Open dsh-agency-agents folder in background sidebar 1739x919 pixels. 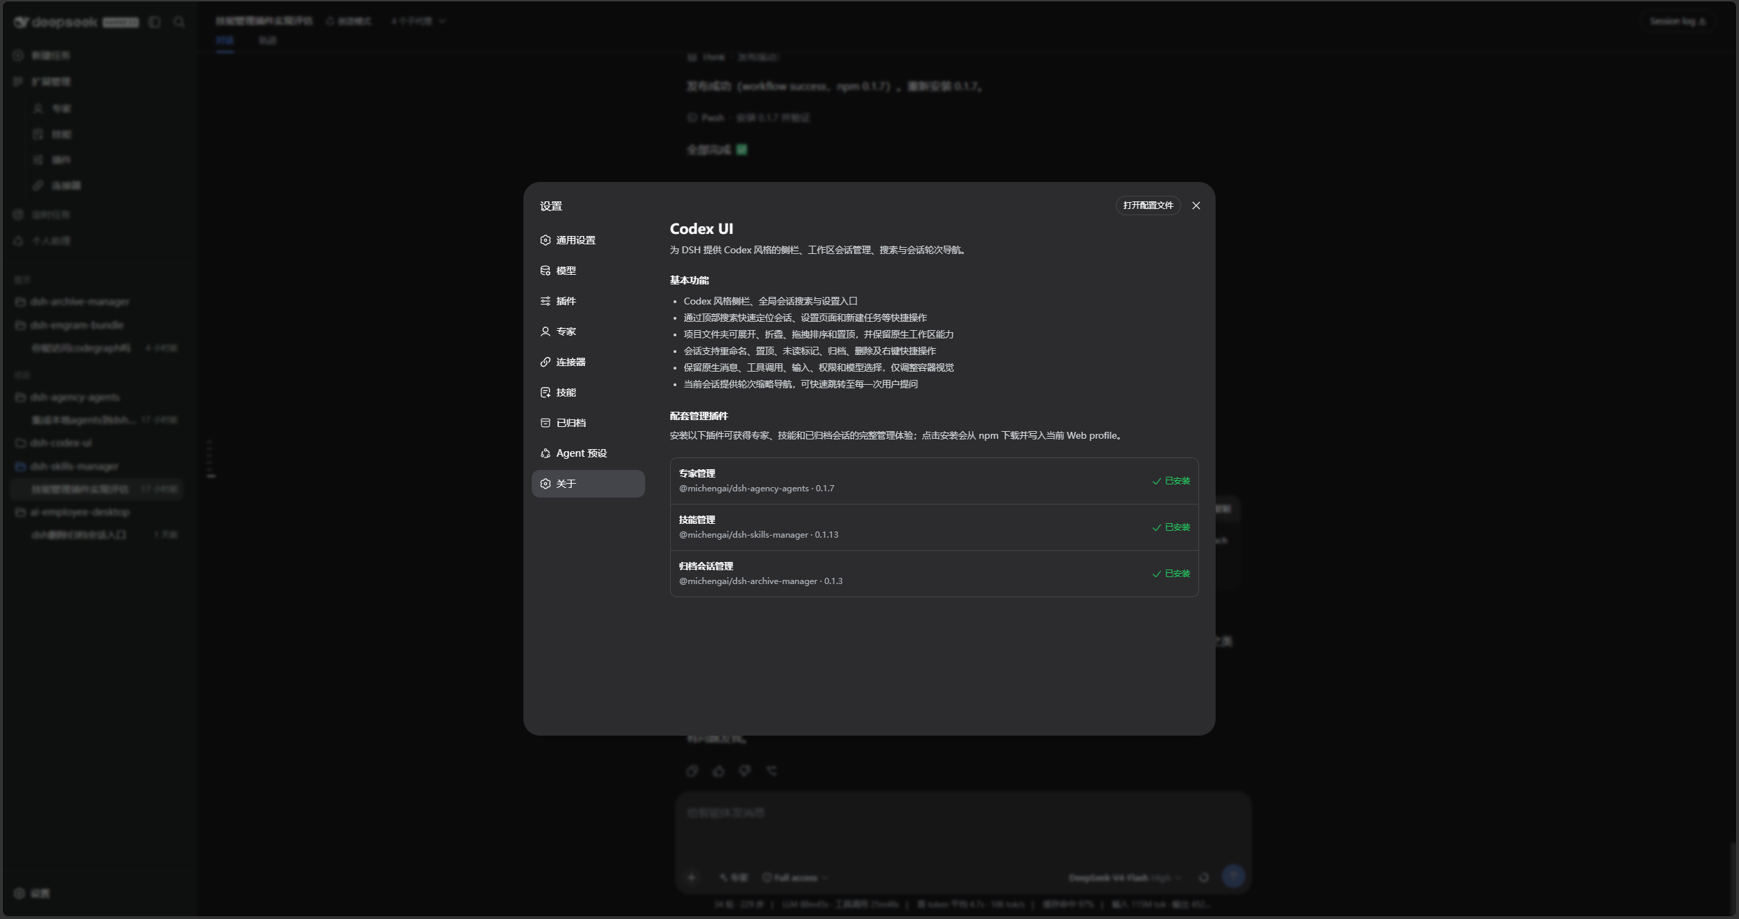pos(97,397)
